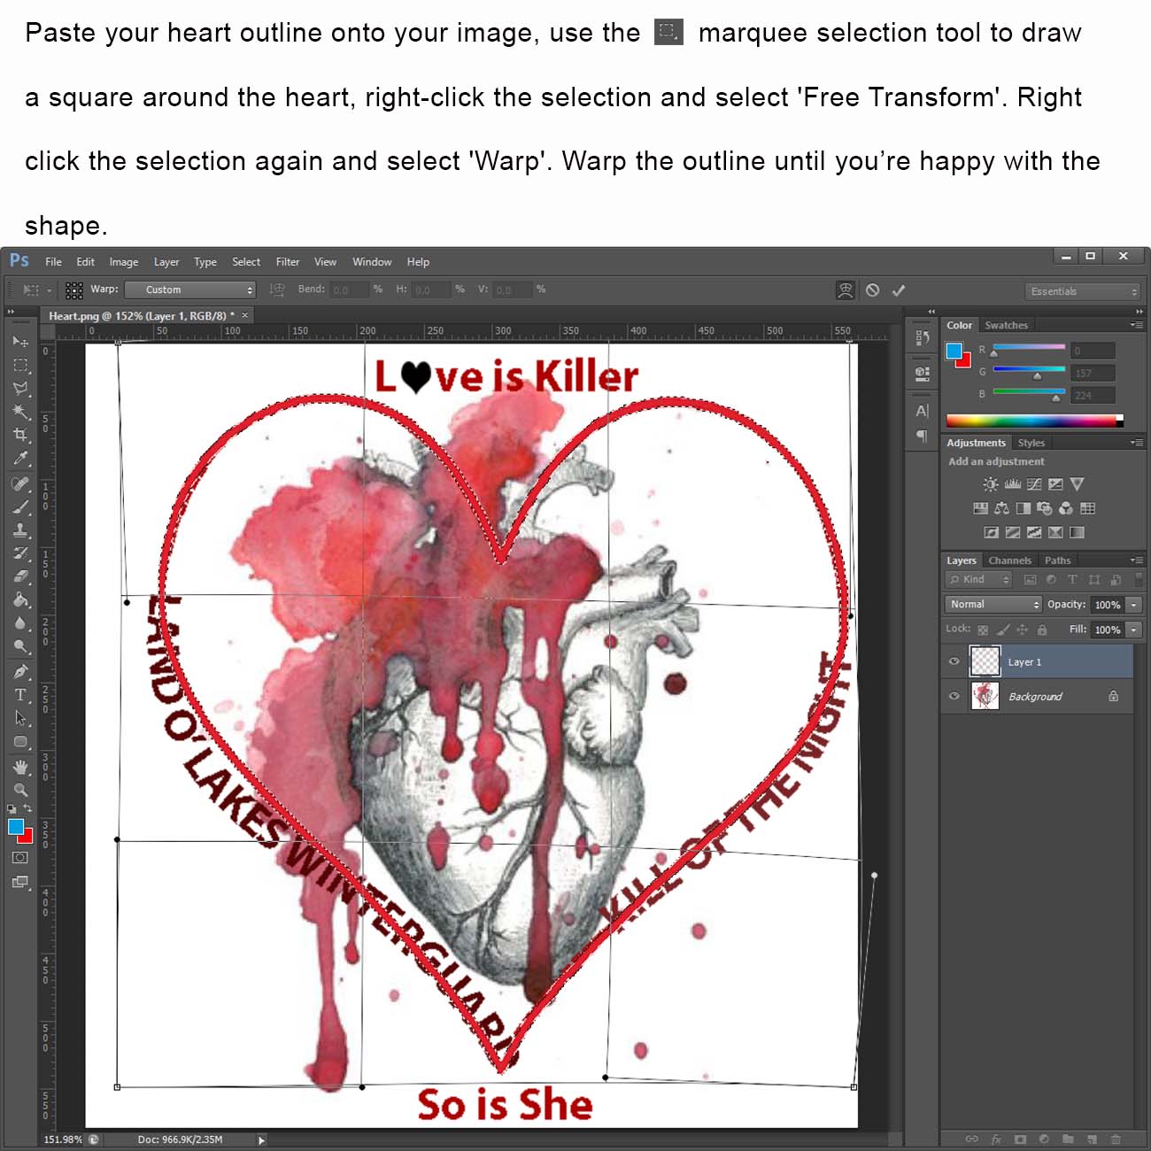This screenshot has height=1151, width=1151.
Task: Select the Horizontal Type tool
Action: [x=20, y=695]
